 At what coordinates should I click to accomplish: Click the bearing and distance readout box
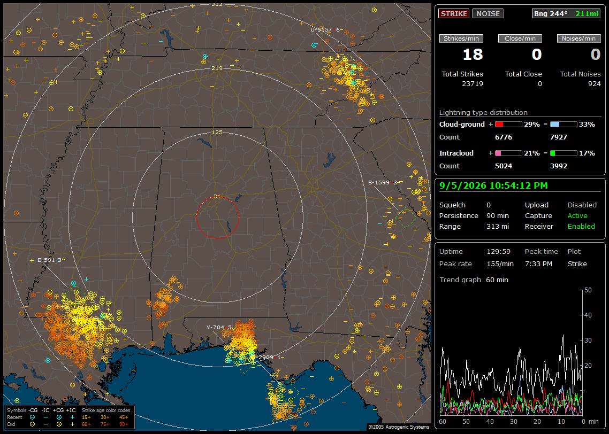tap(566, 13)
